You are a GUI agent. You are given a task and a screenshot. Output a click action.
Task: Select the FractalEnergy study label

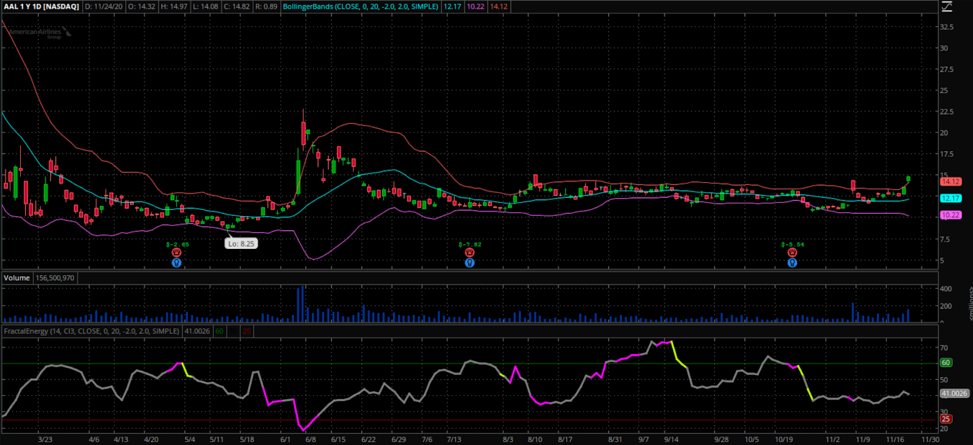(x=92, y=331)
